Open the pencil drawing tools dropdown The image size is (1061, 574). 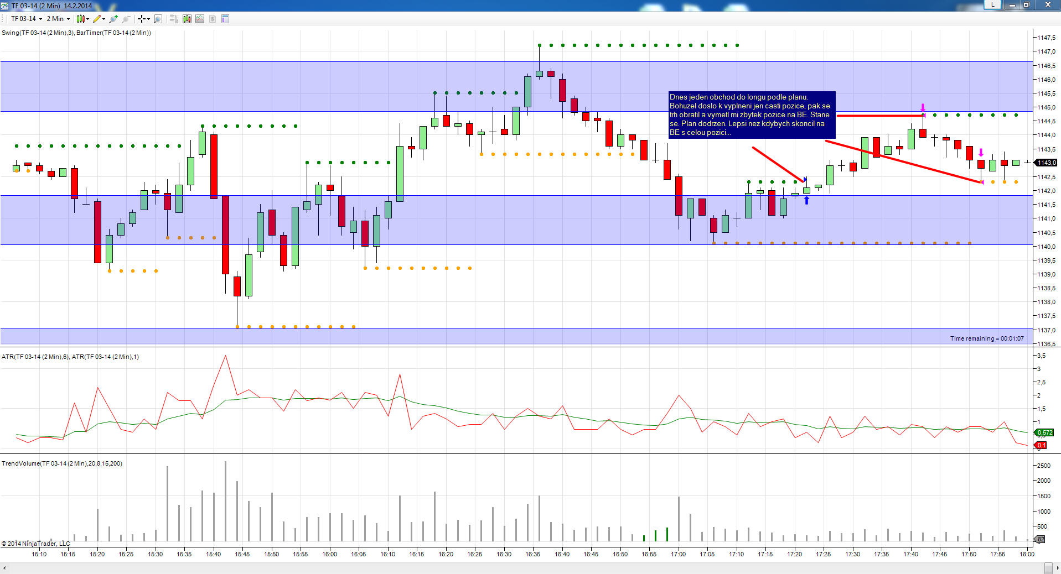(x=99, y=19)
